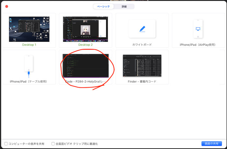Image resolution: width=227 pixels, height=149 pixels.
Task: Choose the ホワイトボード pencil icon
Action: 142,29
